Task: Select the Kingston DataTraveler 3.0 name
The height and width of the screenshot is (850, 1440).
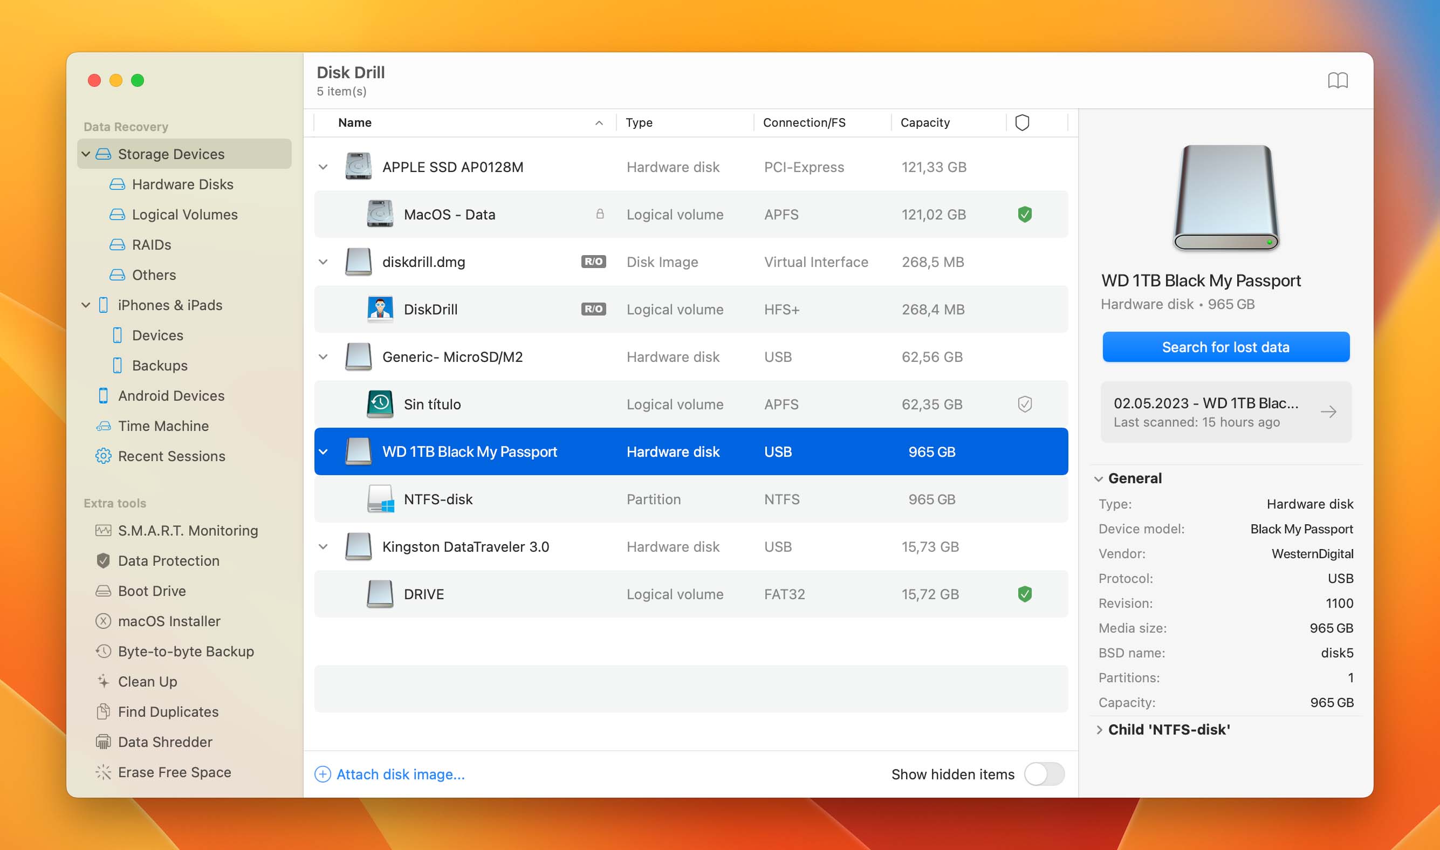Action: tap(465, 547)
